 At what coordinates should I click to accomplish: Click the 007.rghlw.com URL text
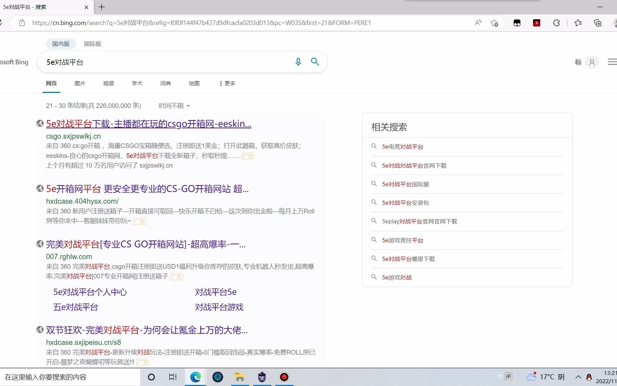point(69,257)
